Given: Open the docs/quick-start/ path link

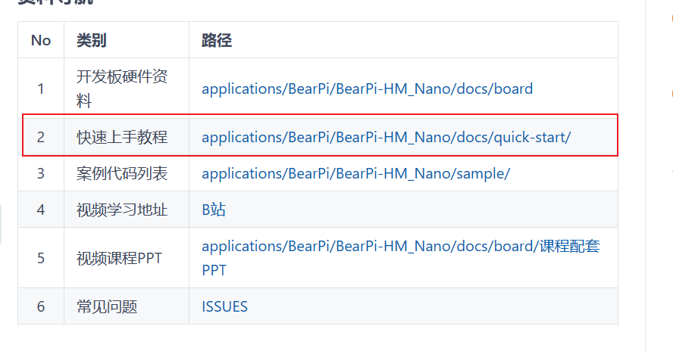Looking at the screenshot, I should pyautogui.click(x=386, y=137).
